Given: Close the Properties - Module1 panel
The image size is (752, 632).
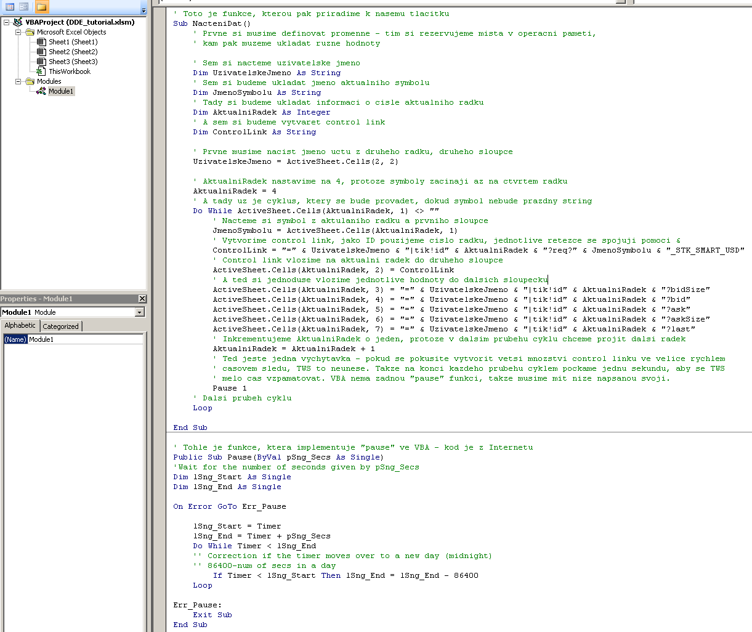Looking at the screenshot, I should [142, 299].
